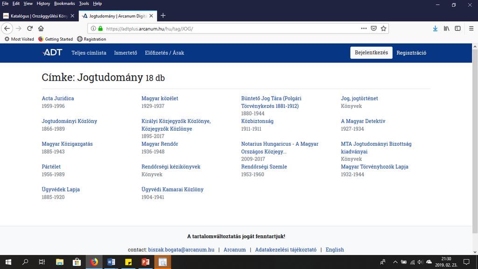
Task: Open Adatakezelési tájékoztató footer link
Action: 286,249
